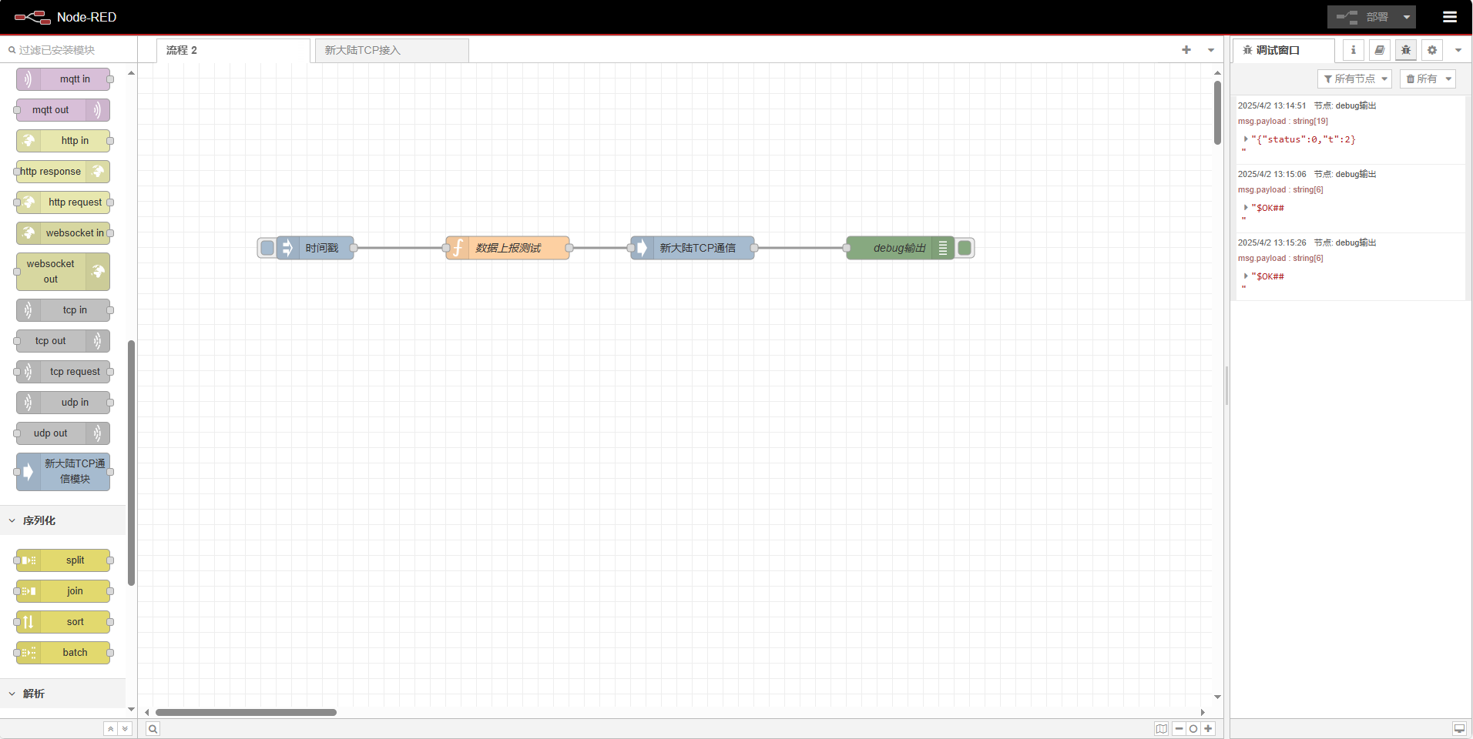
Task: Toggle the debug输出 node enable button
Action: (x=965, y=248)
